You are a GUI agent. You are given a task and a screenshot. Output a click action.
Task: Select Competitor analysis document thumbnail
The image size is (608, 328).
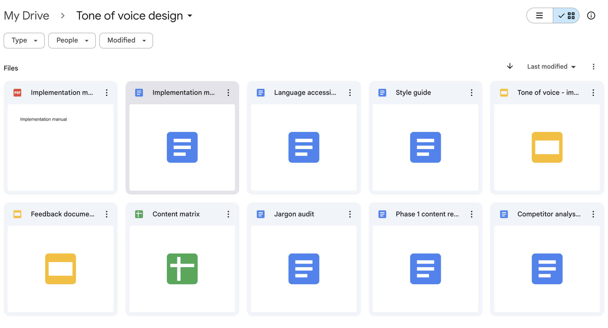(x=547, y=269)
